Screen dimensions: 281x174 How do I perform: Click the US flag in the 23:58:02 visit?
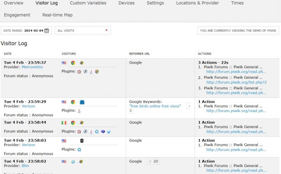click(64, 161)
